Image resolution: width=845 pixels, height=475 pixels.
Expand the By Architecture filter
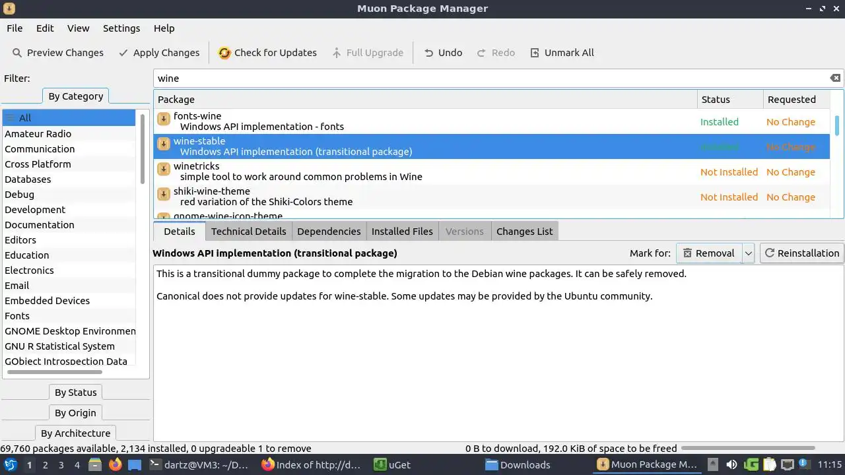(75, 433)
